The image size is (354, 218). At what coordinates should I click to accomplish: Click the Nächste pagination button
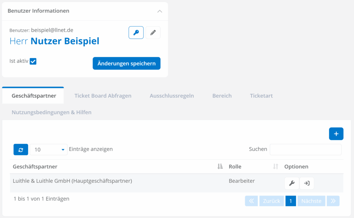(x=311, y=201)
